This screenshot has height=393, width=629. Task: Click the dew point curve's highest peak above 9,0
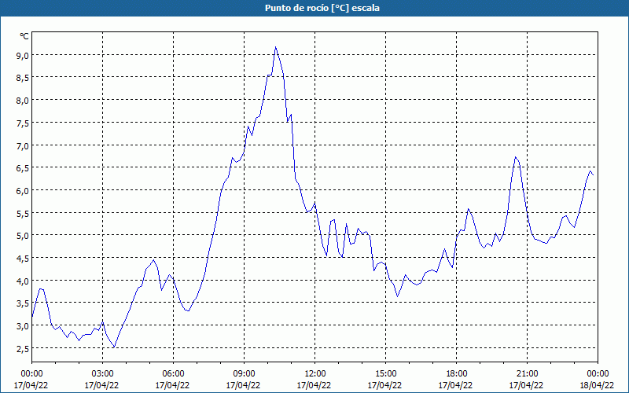coord(276,47)
